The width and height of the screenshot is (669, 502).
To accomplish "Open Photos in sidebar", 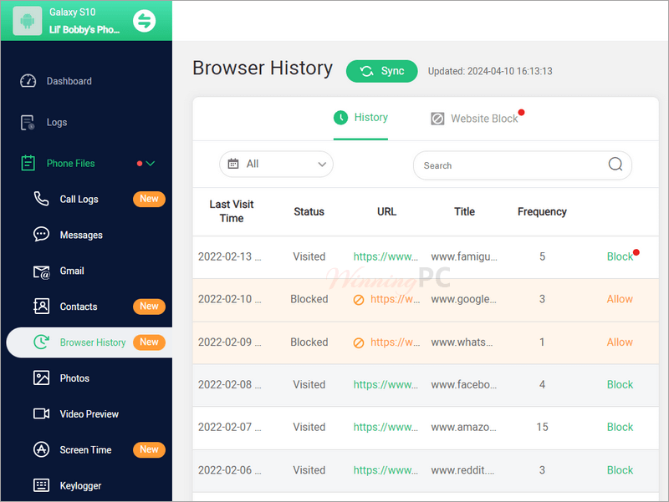I will [x=74, y=378].
